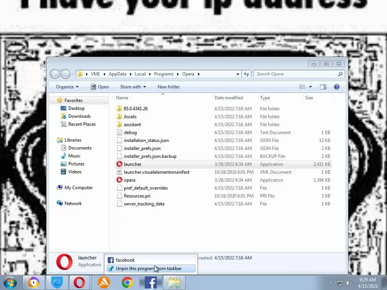This screenshot has height=290, width=387.
Task: Click the search magnifier icon
Action: (340, 74)
